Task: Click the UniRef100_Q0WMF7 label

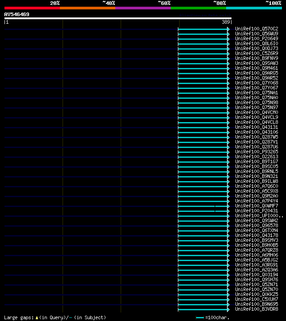Action: click(x=257, y=206)
